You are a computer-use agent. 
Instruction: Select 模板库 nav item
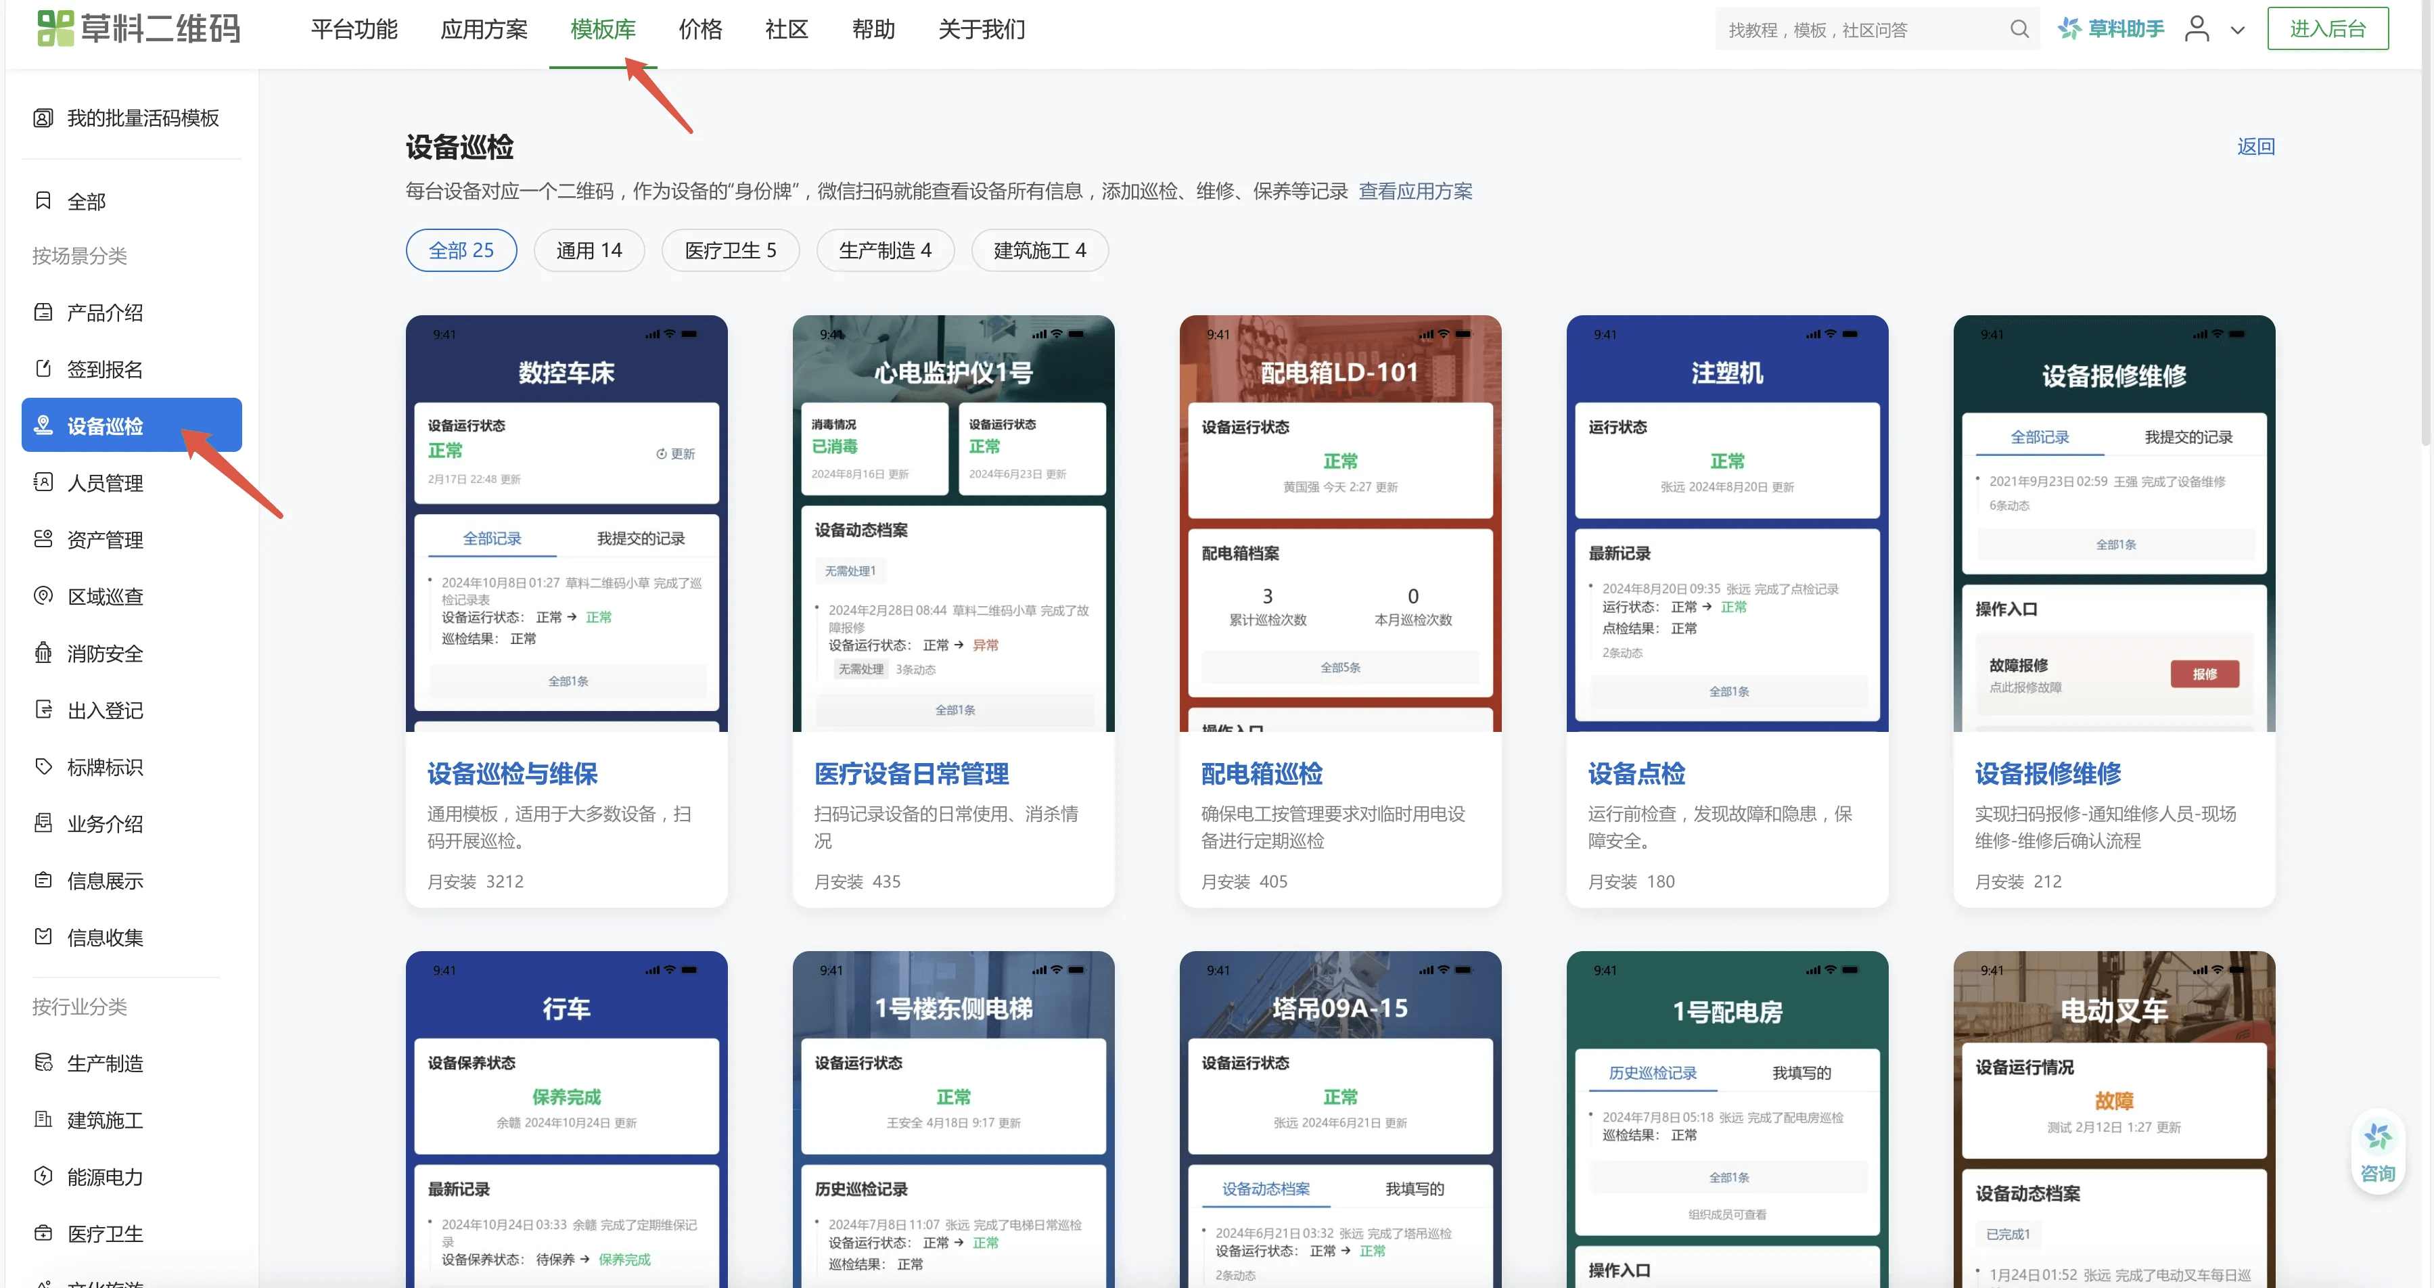pos(603,29)
